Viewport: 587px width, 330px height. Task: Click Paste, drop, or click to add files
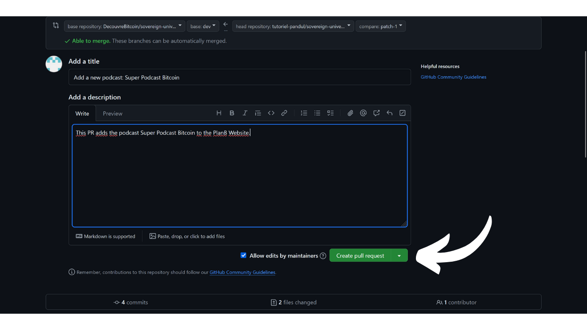(x=187, y=236)
